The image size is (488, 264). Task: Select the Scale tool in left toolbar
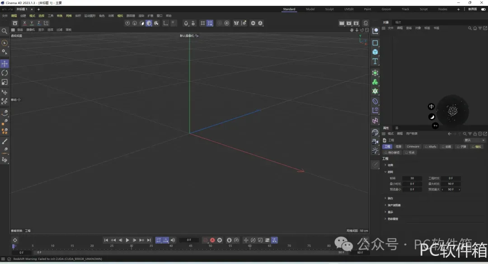[x=5, y=83]
